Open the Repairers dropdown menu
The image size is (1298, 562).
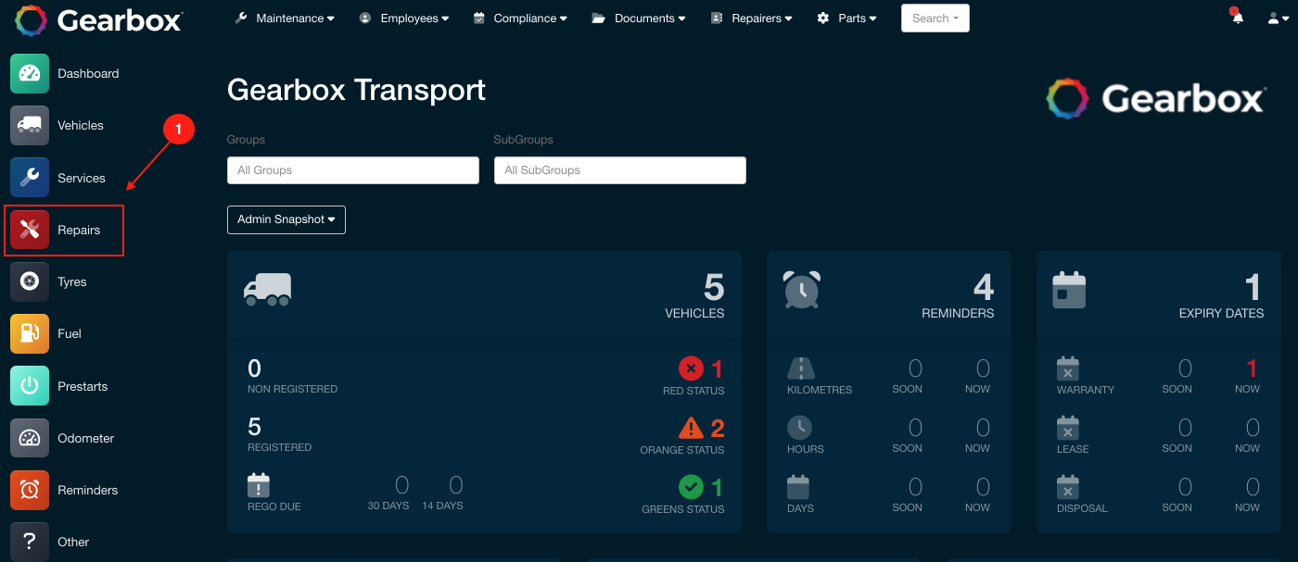coord(752,18)
